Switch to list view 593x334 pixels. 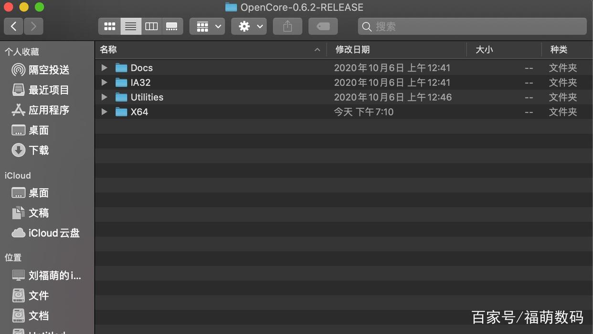pos(130,26)
